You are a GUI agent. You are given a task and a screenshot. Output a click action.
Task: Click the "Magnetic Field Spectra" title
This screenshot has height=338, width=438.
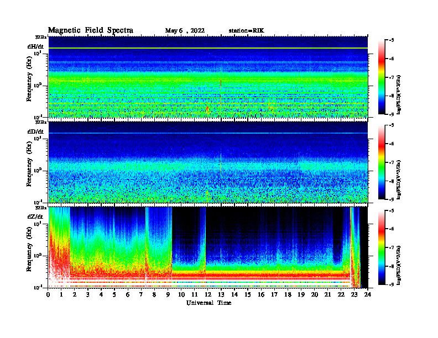click(91, 30)
